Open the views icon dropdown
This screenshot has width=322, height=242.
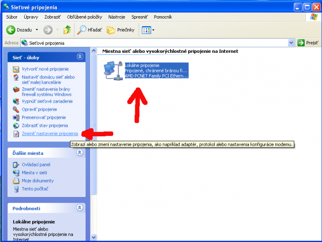pos(148,30)
